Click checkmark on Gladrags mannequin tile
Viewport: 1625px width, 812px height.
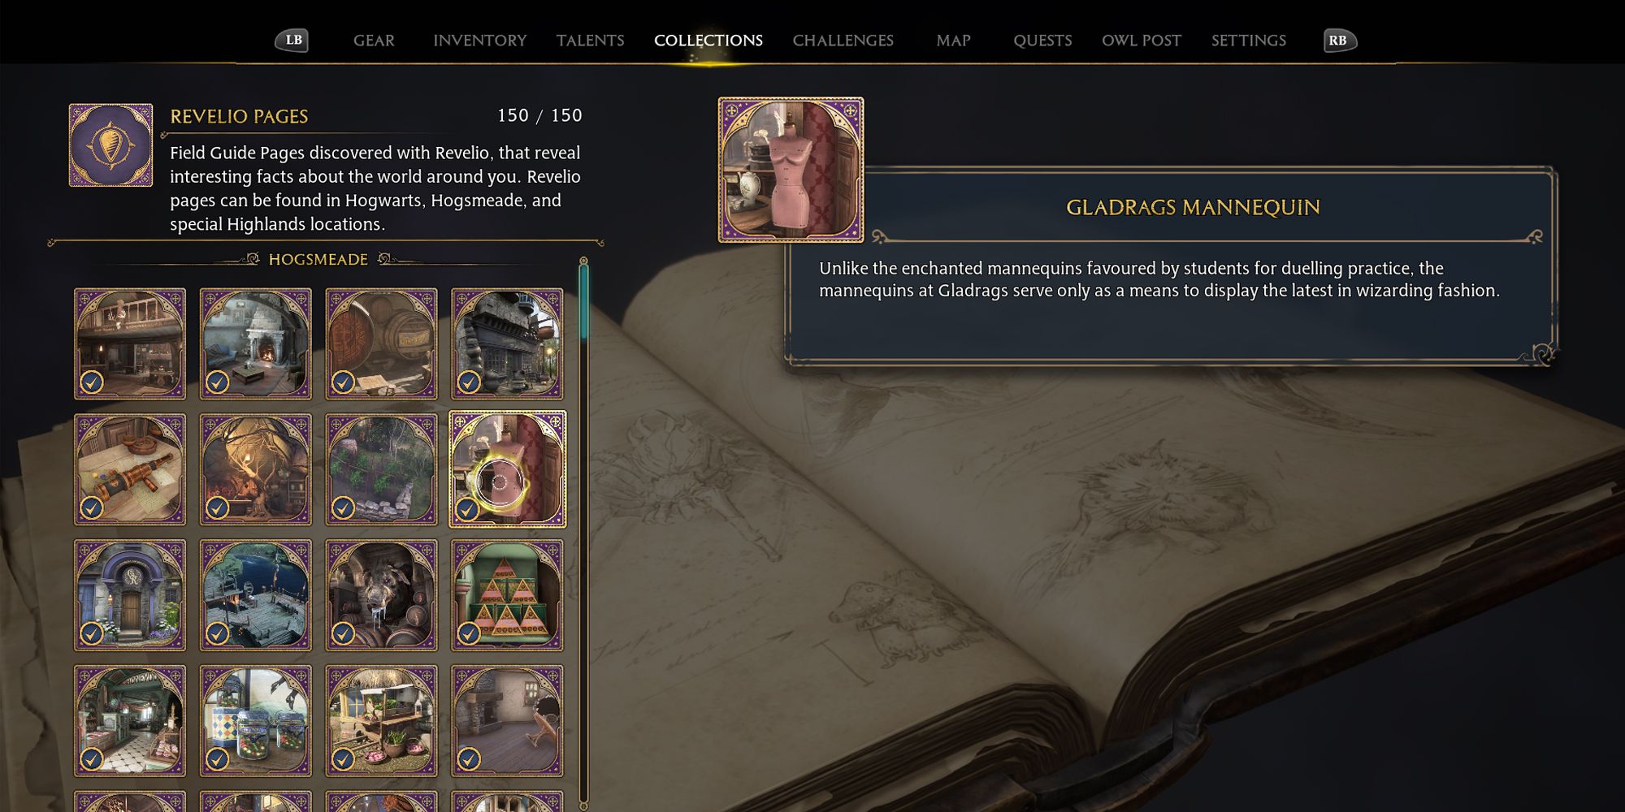click(467, 510)
